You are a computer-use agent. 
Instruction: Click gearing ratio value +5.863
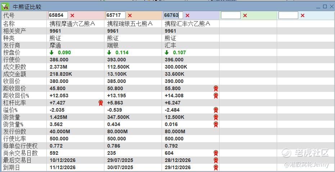coord(115,103)
